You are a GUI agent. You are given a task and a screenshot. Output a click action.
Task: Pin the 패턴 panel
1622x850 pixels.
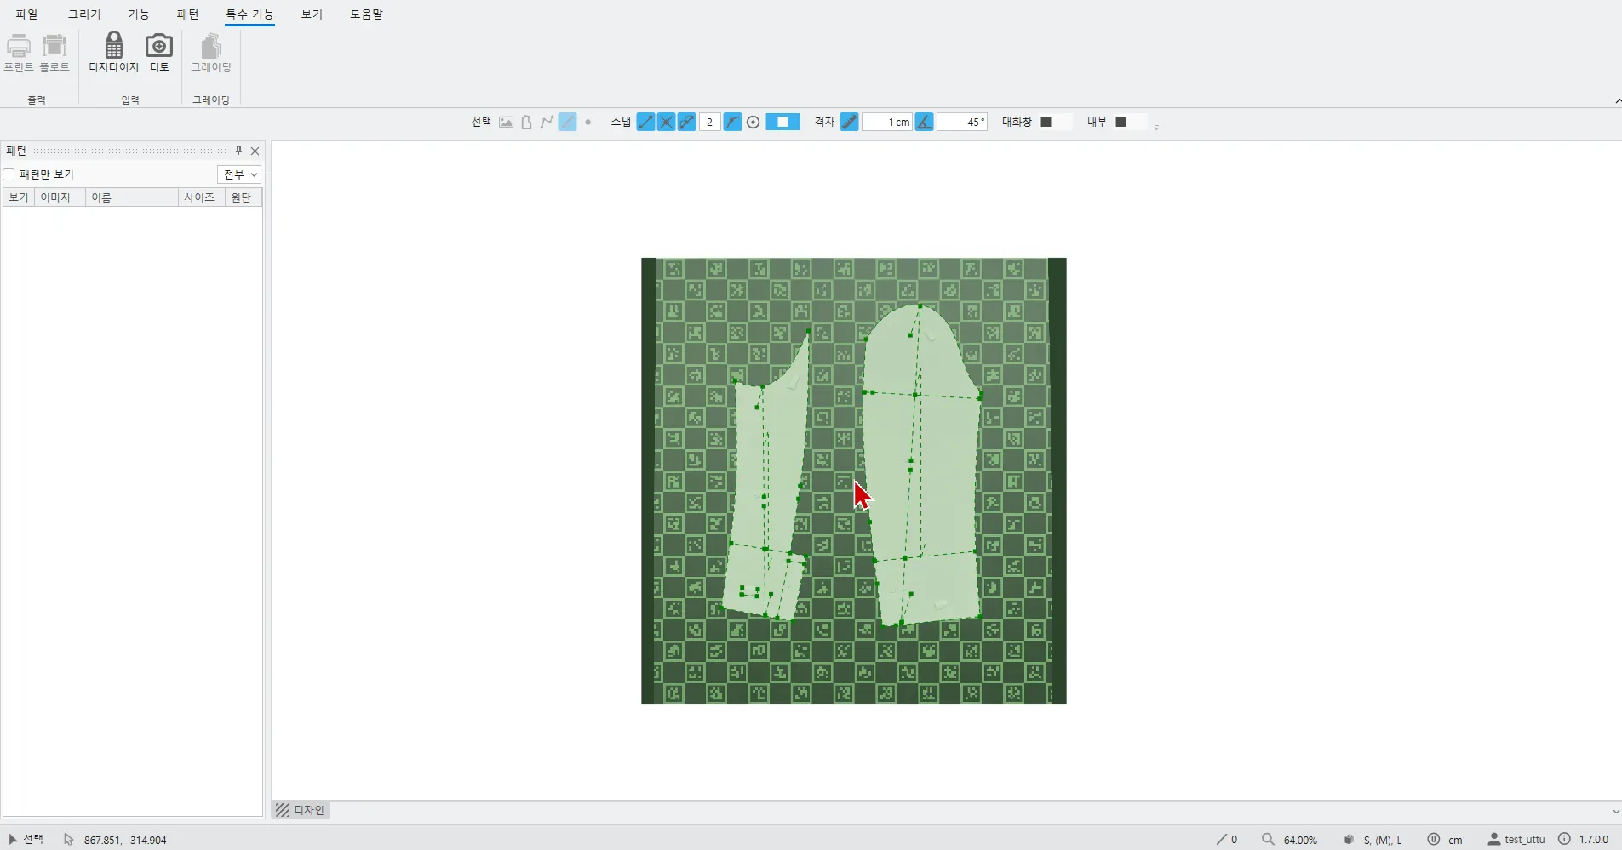pos(238,151)
